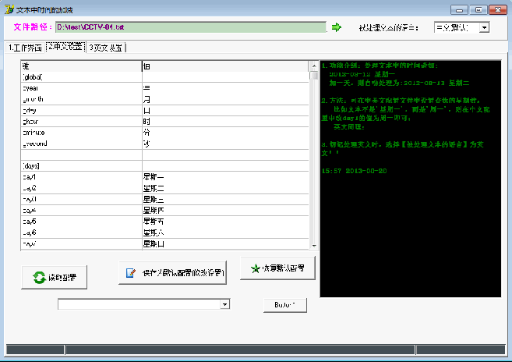512x362 pixels.
Task: Select the month key cell
Action: 81,99
